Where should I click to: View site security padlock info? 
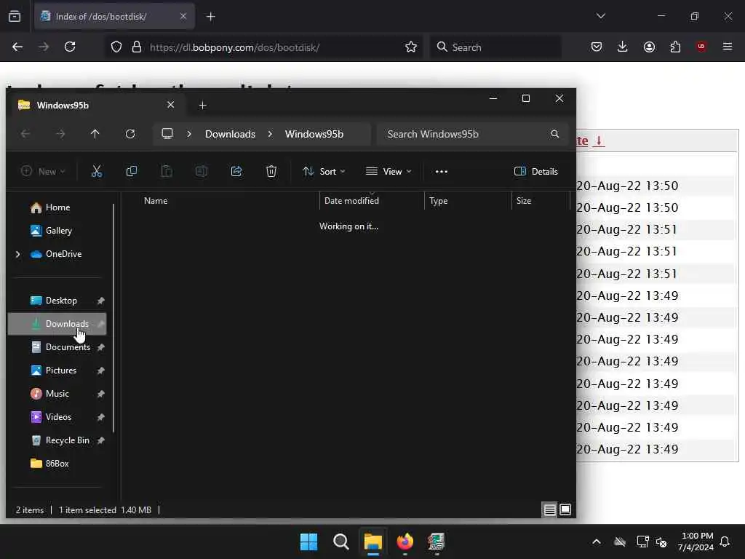137,47
